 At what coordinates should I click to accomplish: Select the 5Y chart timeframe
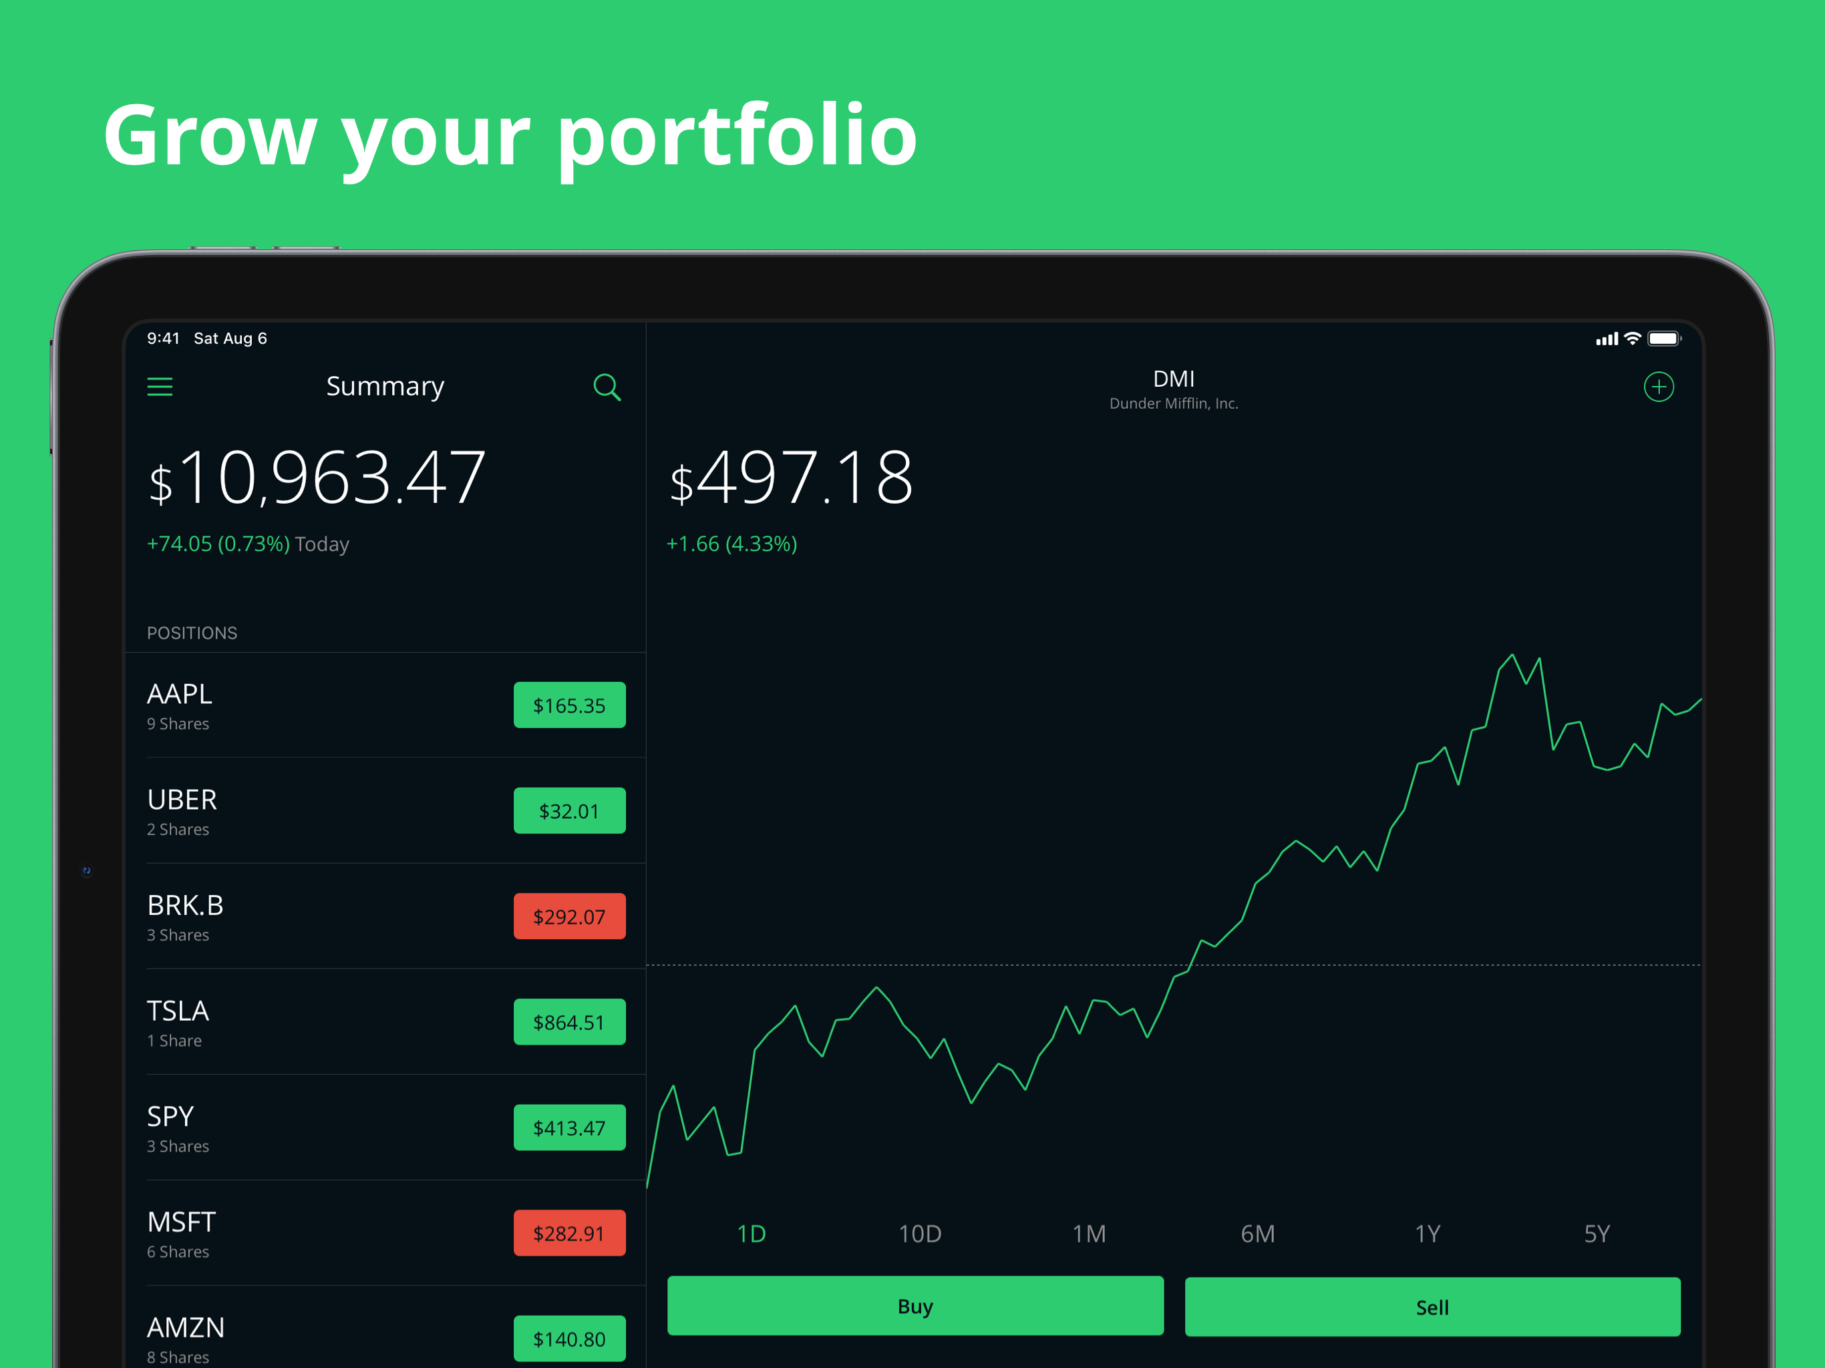pos(1597,1232)
